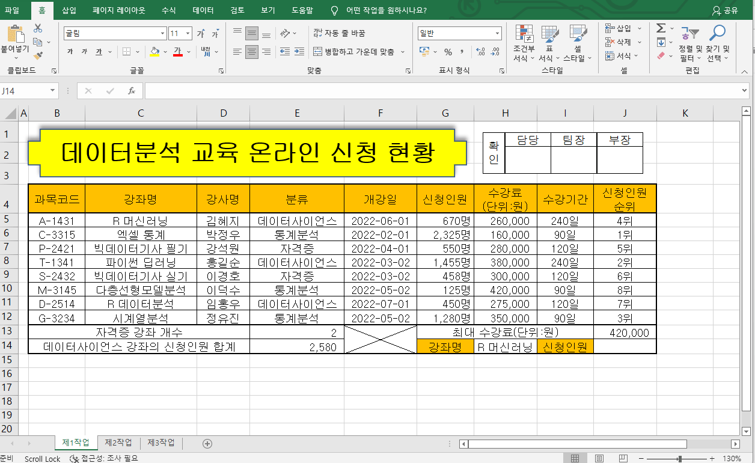Toggle bold 가 formatting
Screen dimensions: 755x463
point(70,52)
